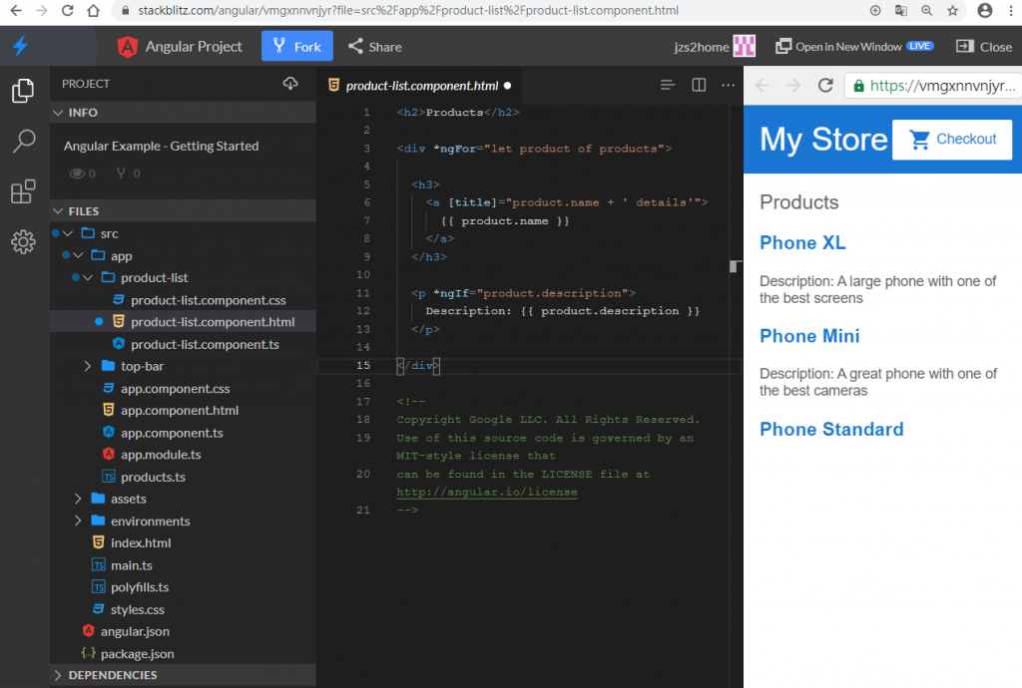Viewport: 1022px width, 688px height.
Task: Click the http://angular.io/license link in code
Action: (x=487, y=493)
